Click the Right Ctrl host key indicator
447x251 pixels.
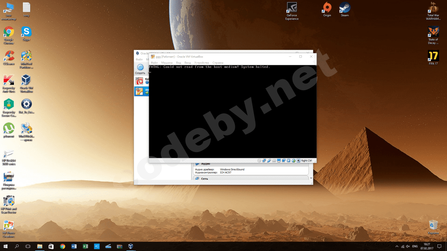pos(306,160)
